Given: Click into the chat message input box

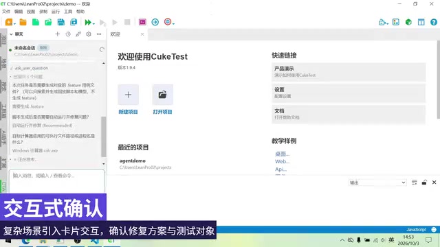Looking at the screenshot, I should click(56, 180).
